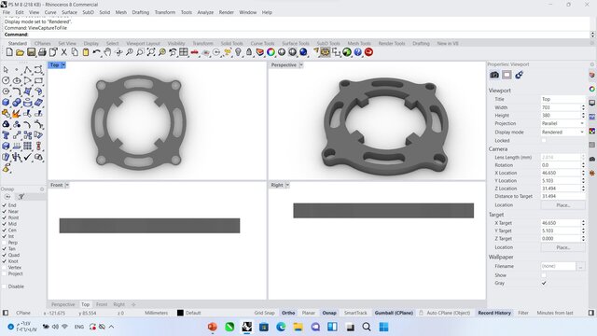Click the Zoom Extents icon
Viewport: 597px width, 336px height.
pyautogui.click(x=151, y=52)
